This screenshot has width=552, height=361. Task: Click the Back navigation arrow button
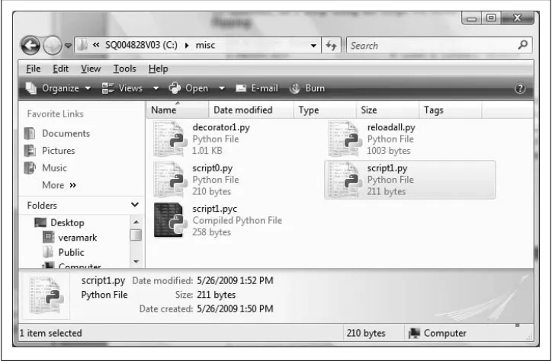(x=30, y=46)
